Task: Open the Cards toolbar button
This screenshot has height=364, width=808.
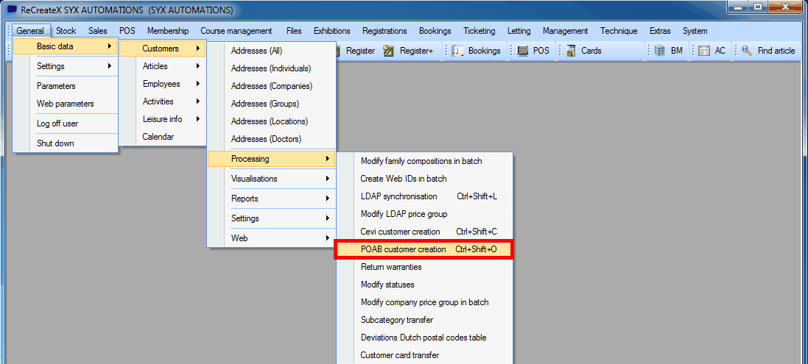Action: (x=571, y=51)
